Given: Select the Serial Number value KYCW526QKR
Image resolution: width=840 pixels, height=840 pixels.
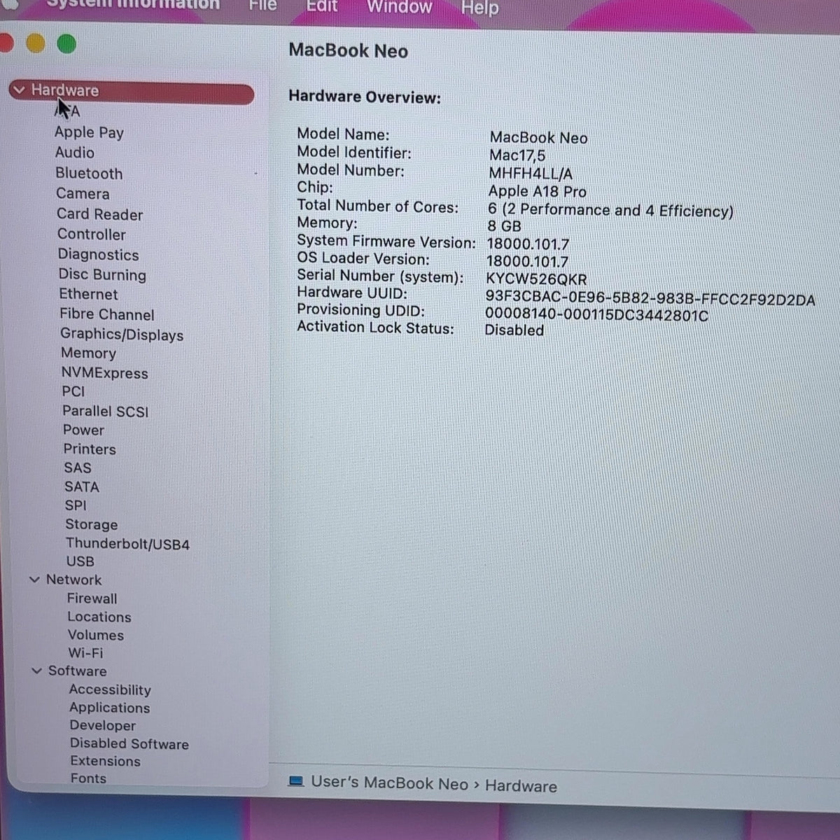Looking at the screenshot, I should coord(536,279).
